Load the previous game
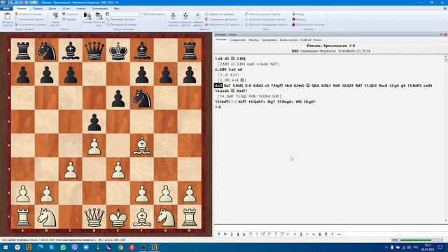Viewport: 448px width, 252px height. tap(266, 24)
